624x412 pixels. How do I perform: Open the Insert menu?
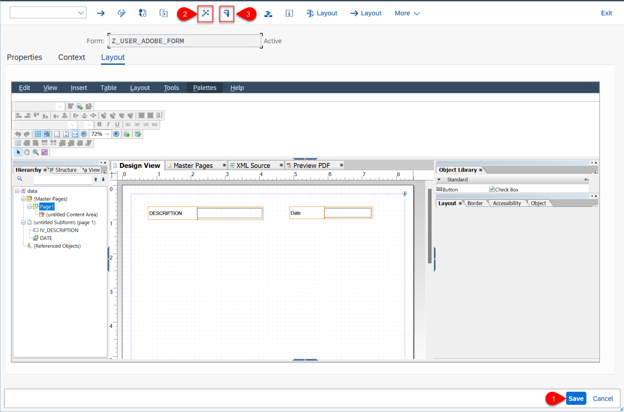[79, 87]
